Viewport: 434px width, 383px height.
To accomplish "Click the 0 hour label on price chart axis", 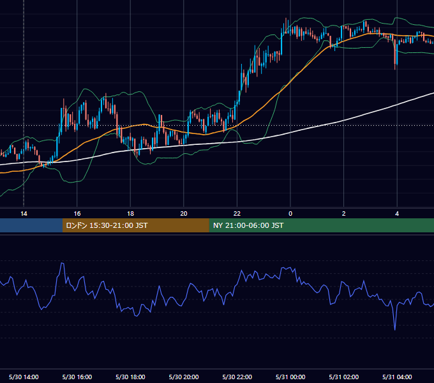I will coord(290,214).
